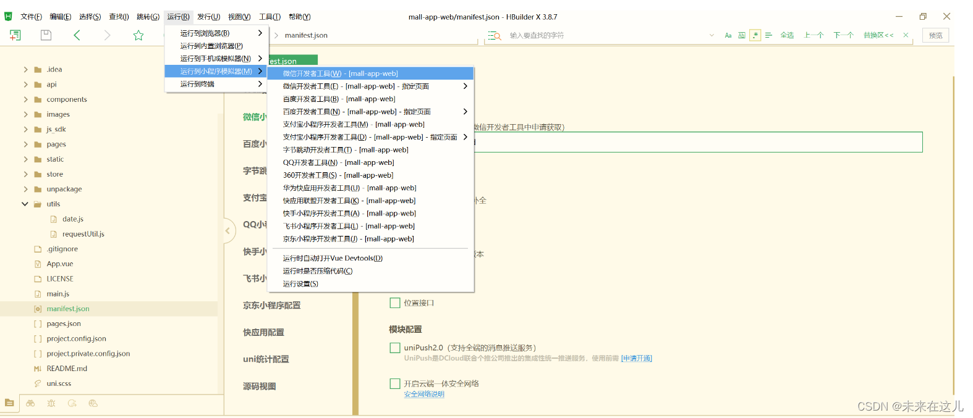
Task: Click the manifest.json file icon in tree
Action: pyautogui.click(x=38, y=309)
